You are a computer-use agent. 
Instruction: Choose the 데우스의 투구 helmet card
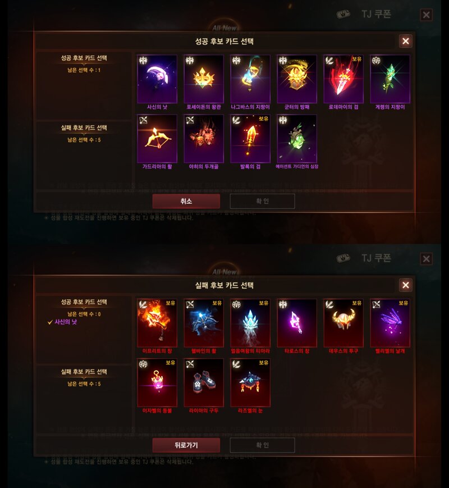point(343,323)
